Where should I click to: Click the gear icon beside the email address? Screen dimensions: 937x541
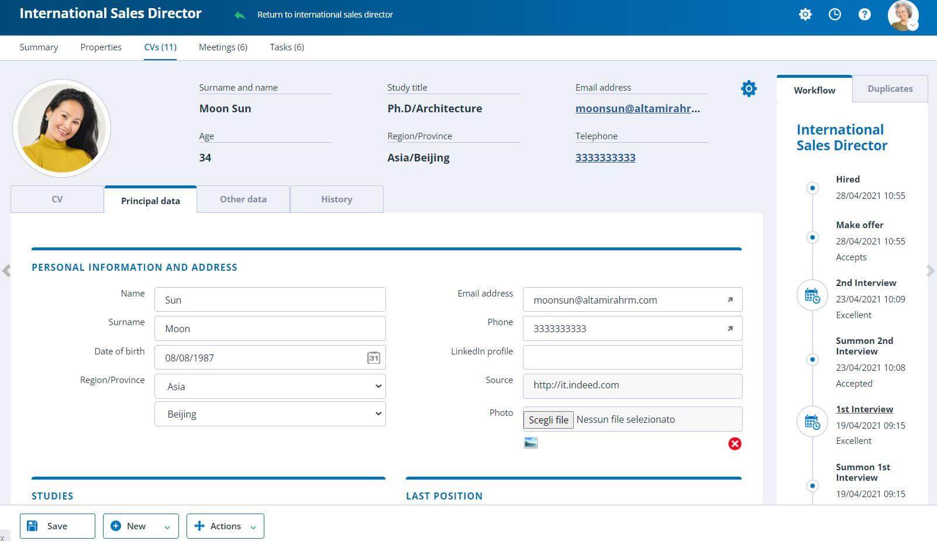coord(749,88)
